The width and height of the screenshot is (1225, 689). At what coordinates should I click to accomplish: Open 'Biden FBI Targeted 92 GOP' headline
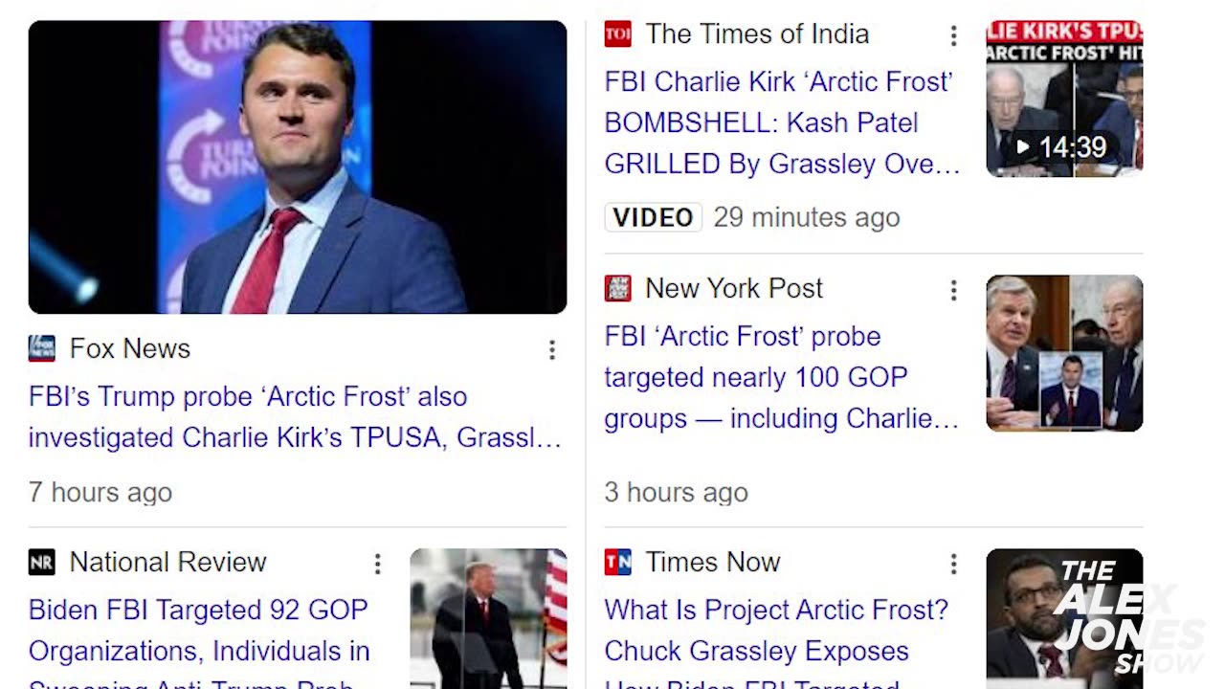[x=199, y=632]
